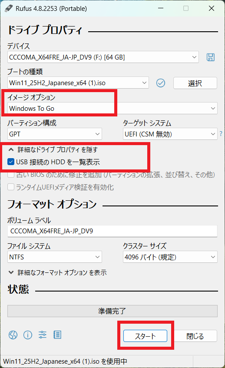Click the target system help question mark
This screenshot has width=225, height=368.
point(221,134)
